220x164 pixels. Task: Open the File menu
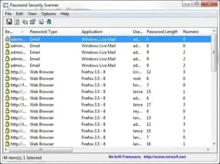[x=8, y=14]
